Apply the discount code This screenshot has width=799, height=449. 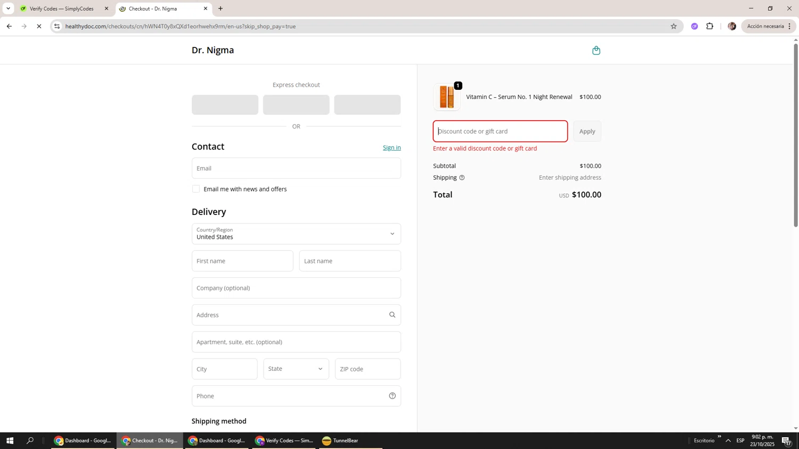tap(587, 131)
